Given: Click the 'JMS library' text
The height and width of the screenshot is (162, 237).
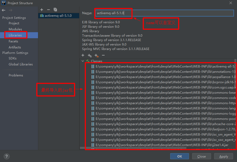Looking at the screenshot, I should click(91, 31).
